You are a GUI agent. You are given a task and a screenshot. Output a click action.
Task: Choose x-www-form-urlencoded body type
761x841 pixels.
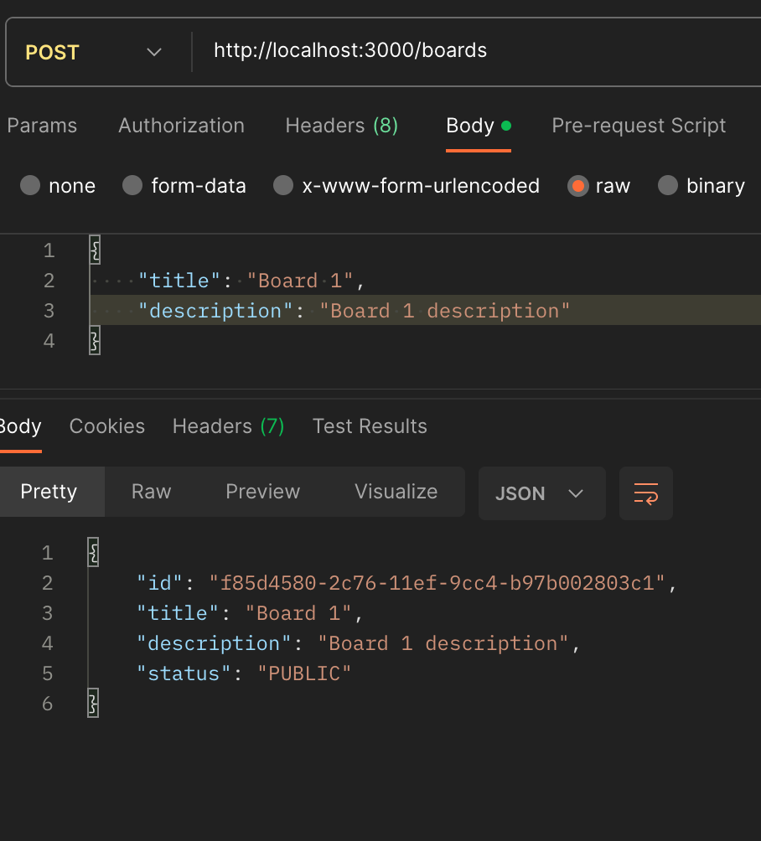click(283, 186)
